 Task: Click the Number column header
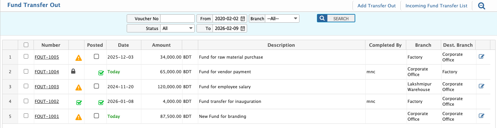(51, 45)
